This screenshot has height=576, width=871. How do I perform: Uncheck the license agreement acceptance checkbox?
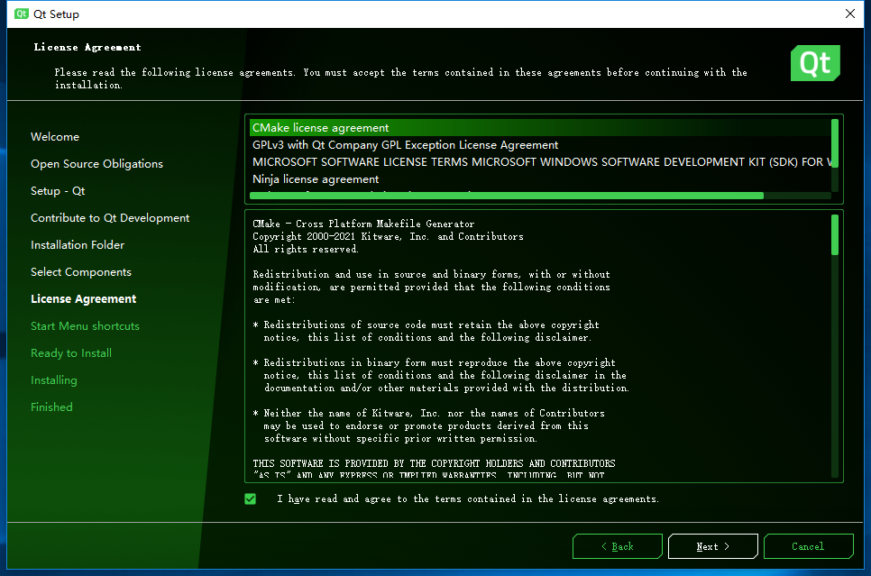[251, 498]
